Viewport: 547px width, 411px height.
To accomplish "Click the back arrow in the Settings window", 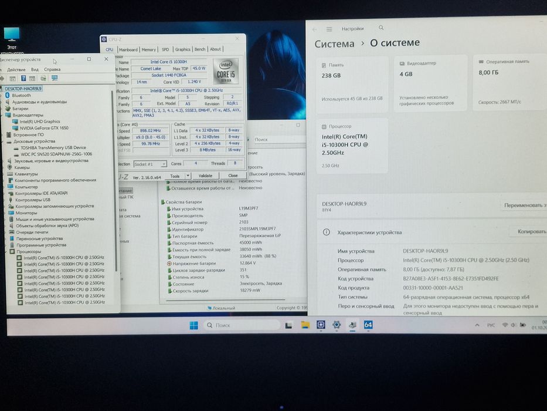I will coord(315,29).
